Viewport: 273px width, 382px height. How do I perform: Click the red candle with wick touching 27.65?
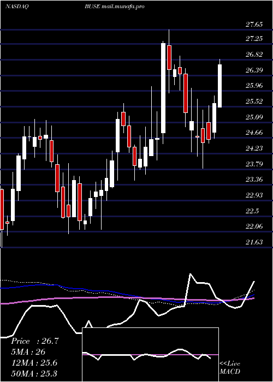pos(169,57)
